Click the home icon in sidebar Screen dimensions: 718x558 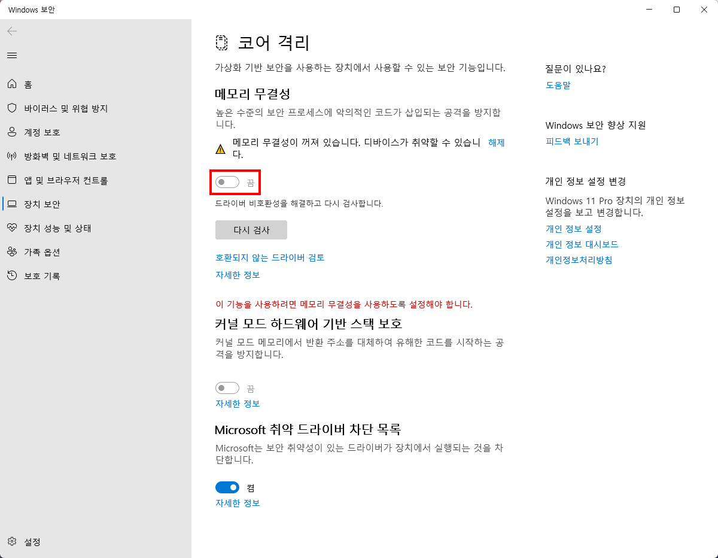12,84
